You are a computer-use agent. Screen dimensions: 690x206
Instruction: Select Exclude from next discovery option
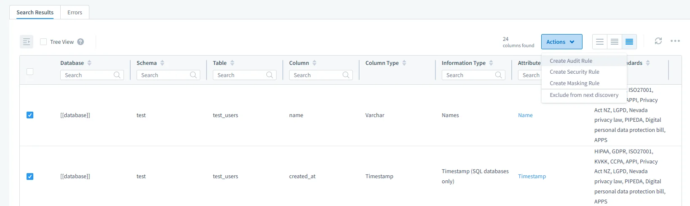584,95
